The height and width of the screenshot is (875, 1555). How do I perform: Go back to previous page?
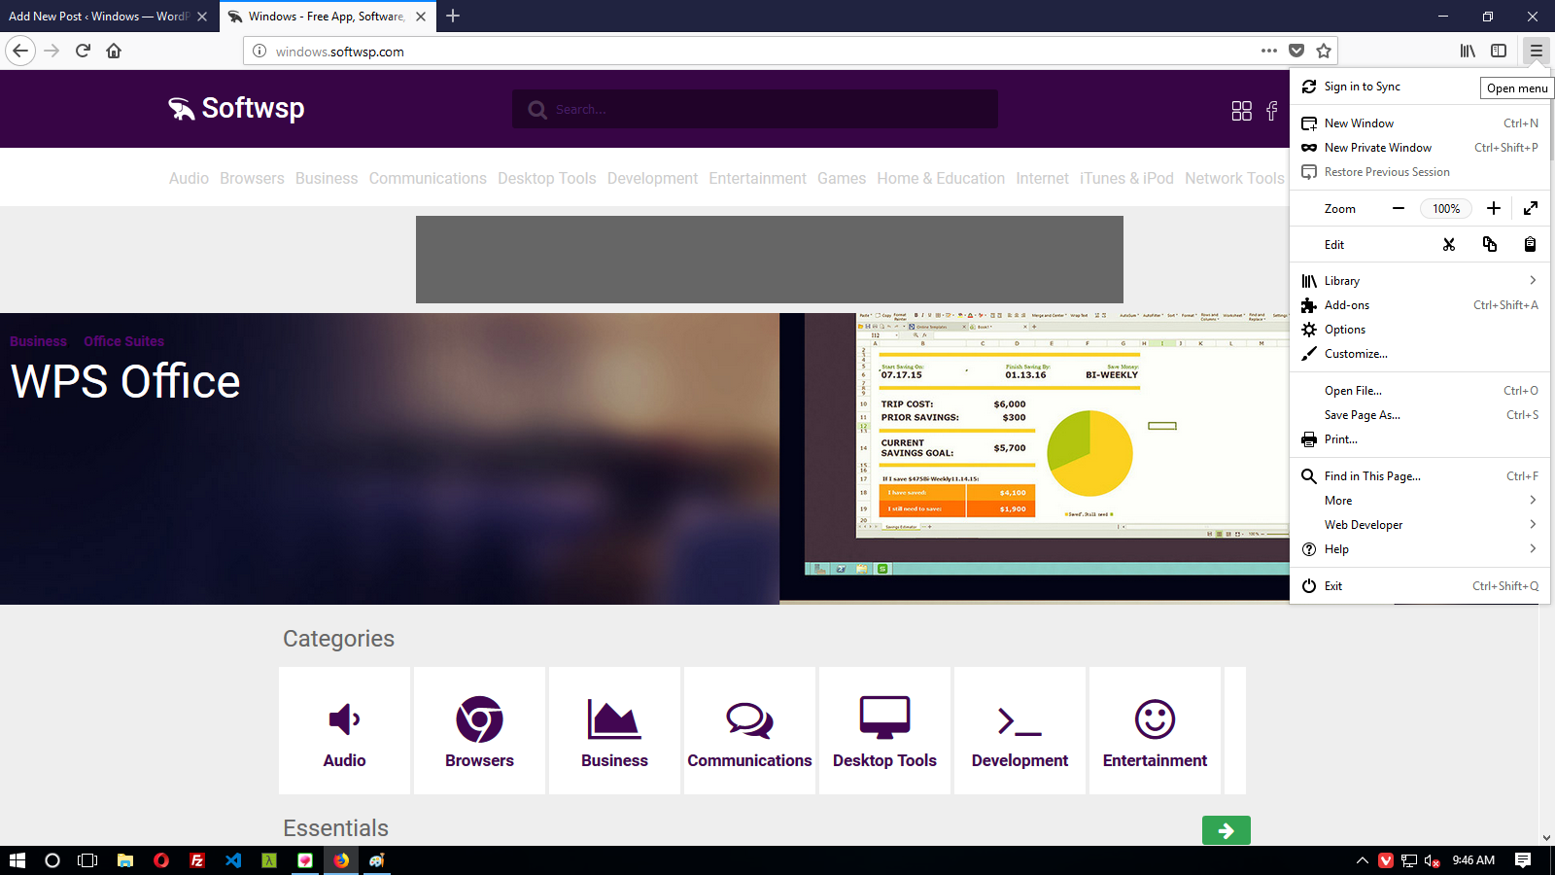20,51
